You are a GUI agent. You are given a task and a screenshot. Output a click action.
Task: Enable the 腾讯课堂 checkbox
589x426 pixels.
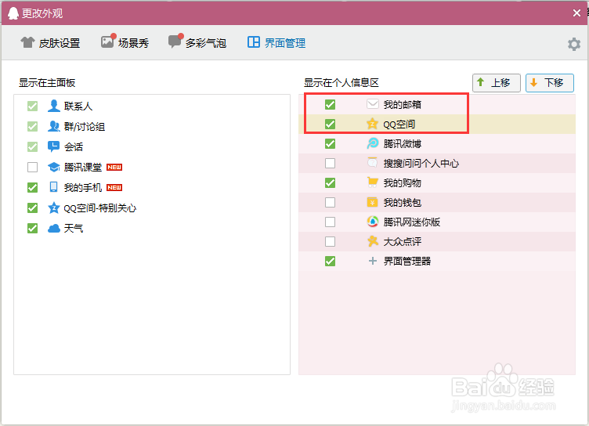click(33, 167)
